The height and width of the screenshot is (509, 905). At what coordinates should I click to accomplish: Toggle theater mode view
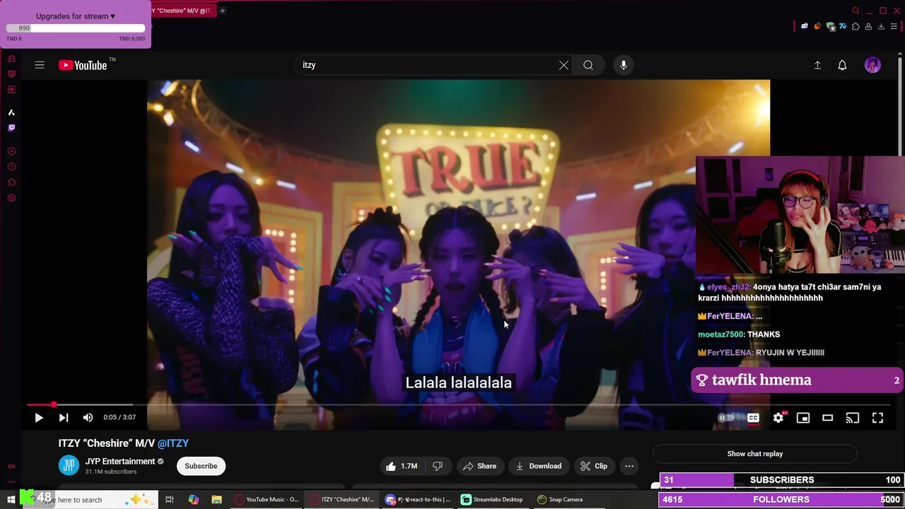tap(828, 418)
